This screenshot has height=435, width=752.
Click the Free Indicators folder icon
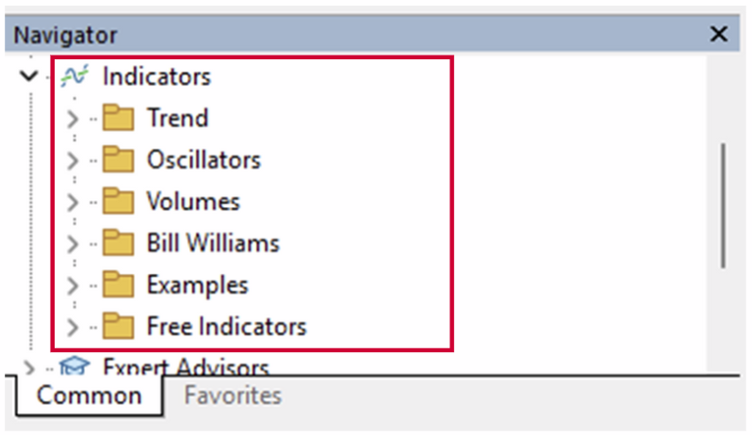pos(118,326)
